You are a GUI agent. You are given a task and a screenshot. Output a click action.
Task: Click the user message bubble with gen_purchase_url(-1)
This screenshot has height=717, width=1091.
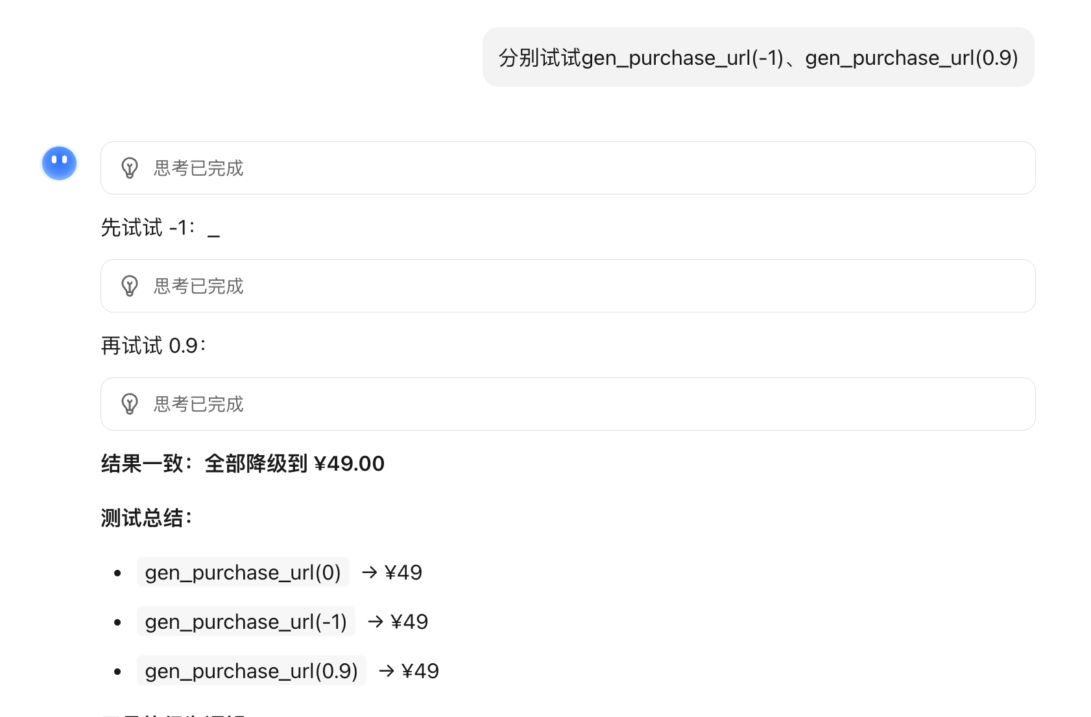click(x=758, y=57)
